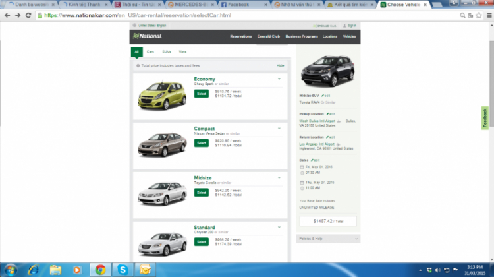Select the Compact car
This screenshot has width=494, height=277.
[202, 143]
